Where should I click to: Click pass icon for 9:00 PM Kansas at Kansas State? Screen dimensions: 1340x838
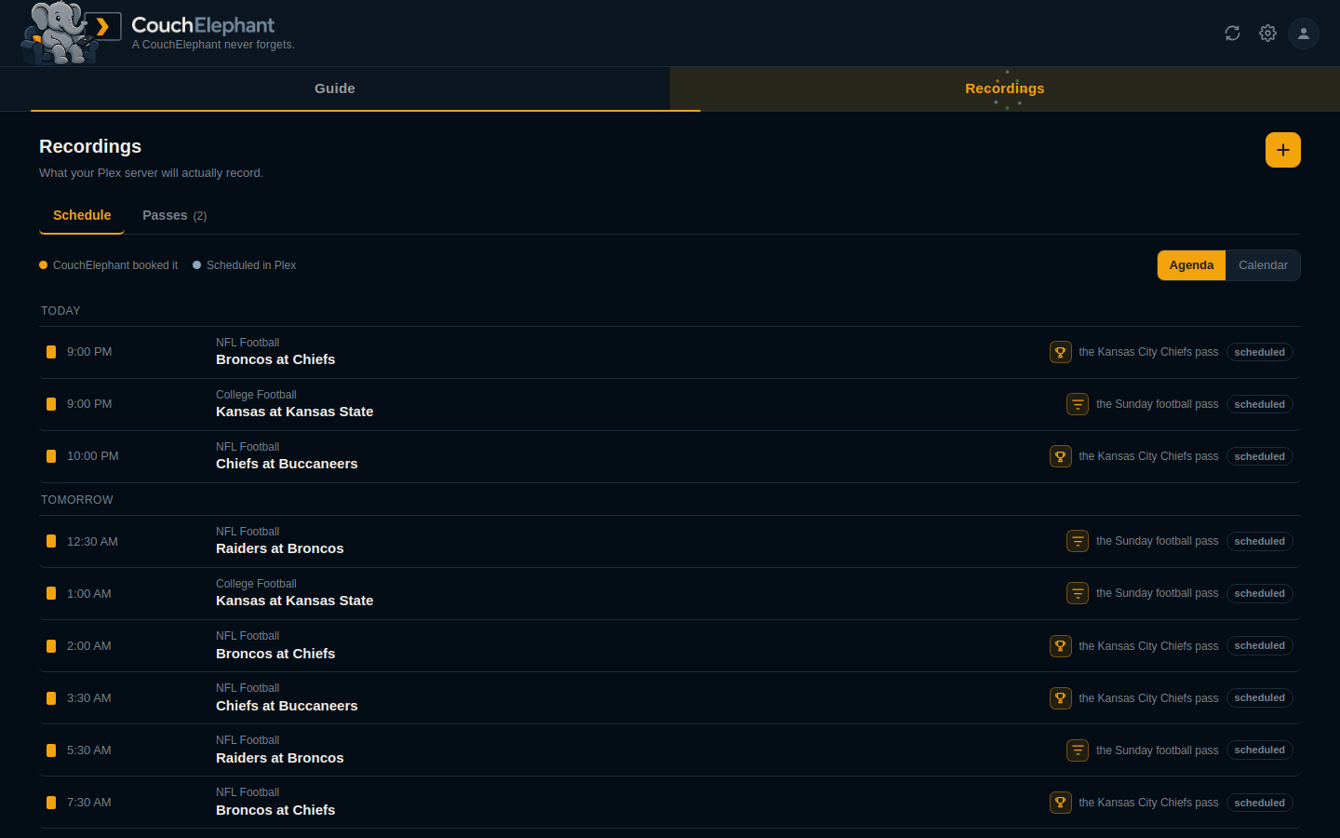click(1078, 404)
